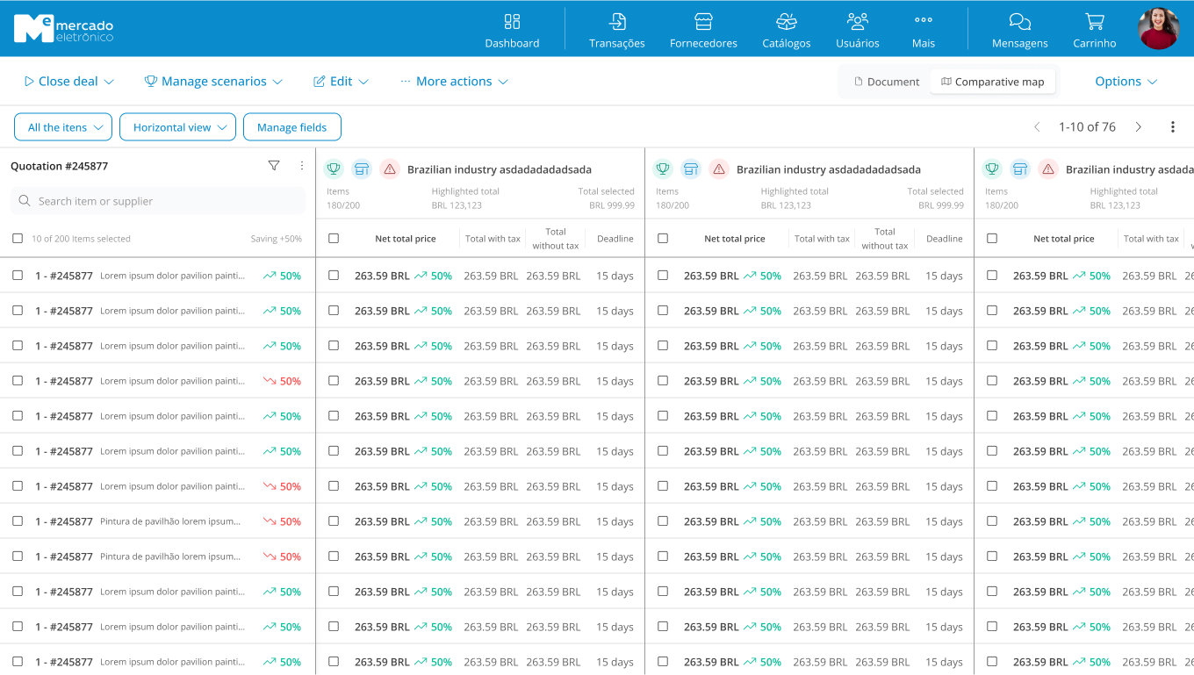The width and height of the screenshot is (1194, 675).
Task: Click the second supplier's store icon
Action: (691, 169)
